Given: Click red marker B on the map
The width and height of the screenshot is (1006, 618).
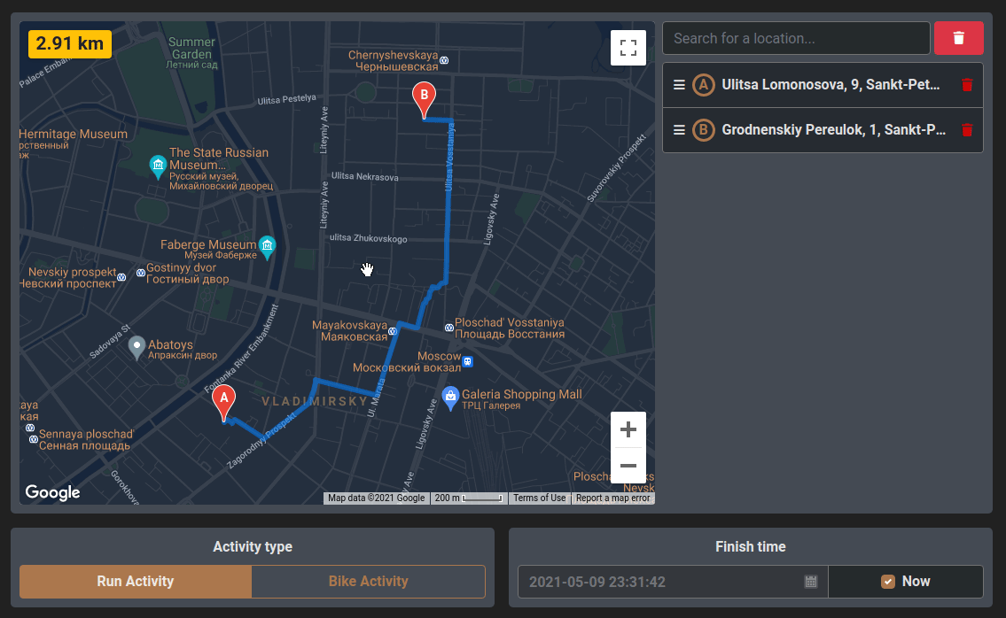Looking at the screenshot, I should coord(424,100).
